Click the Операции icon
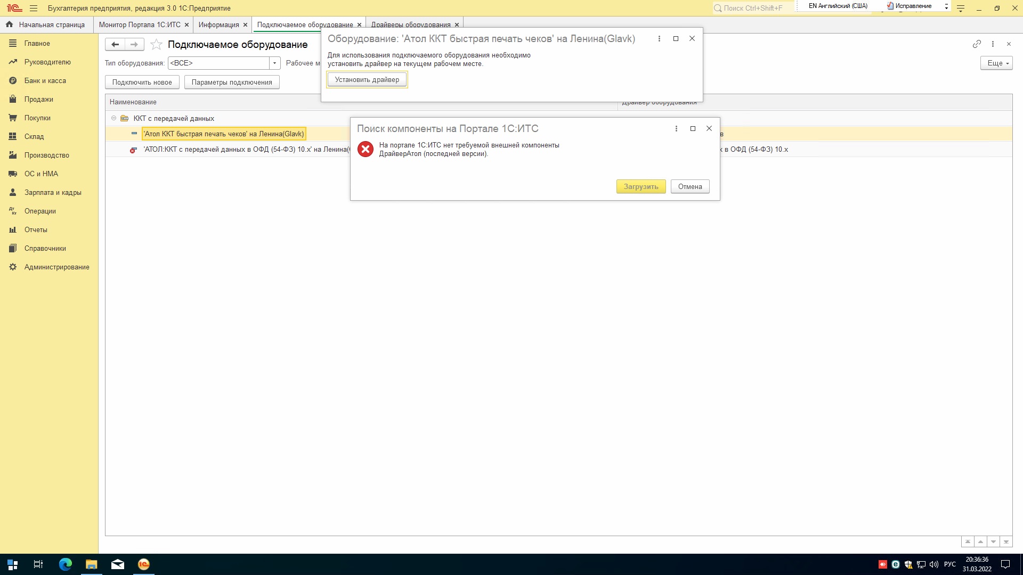The width and height of the screenshot is (1023, 575). pos(13,211)
